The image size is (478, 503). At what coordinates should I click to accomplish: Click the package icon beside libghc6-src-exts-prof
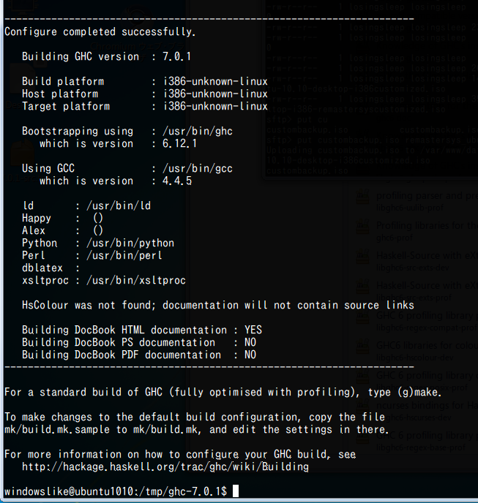[x=363, y=287]
